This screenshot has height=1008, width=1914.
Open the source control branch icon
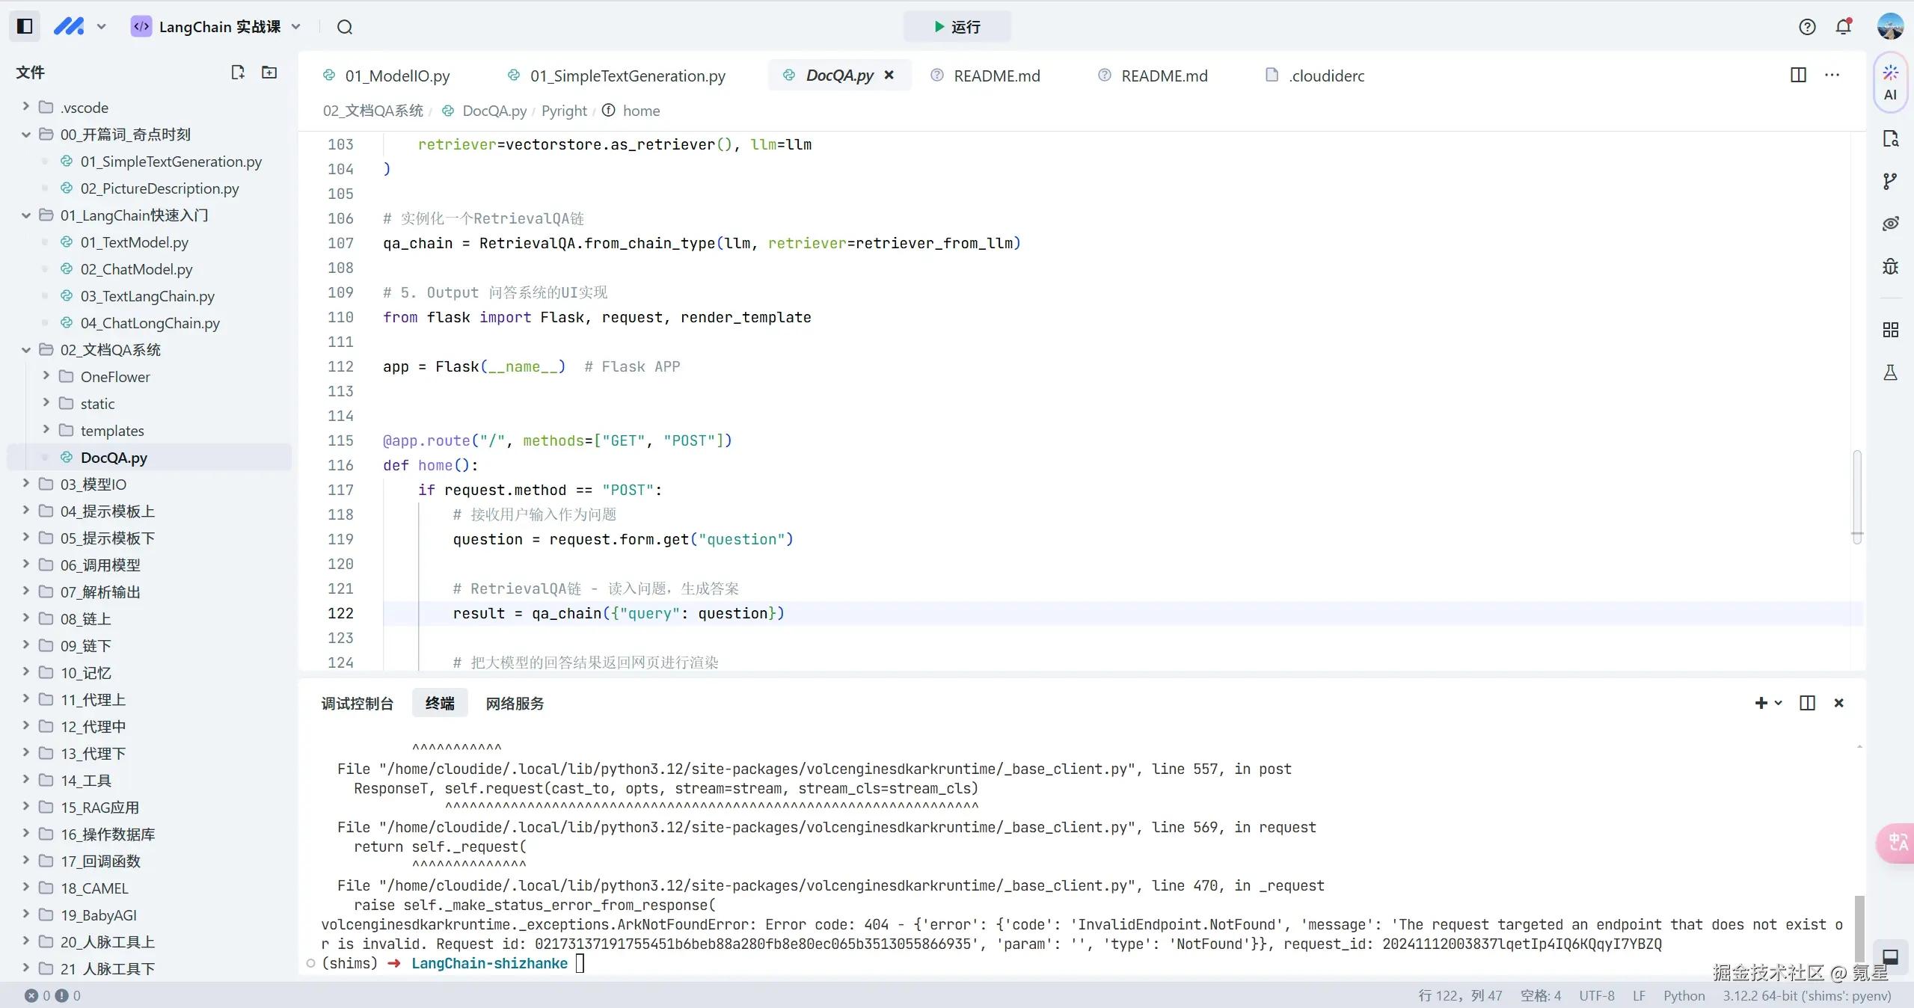pyautogui.click(x=1890, y=181)
